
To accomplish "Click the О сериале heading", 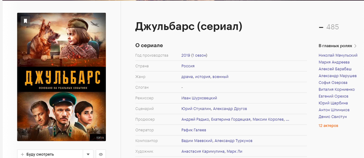I will [x=149, y=46].
